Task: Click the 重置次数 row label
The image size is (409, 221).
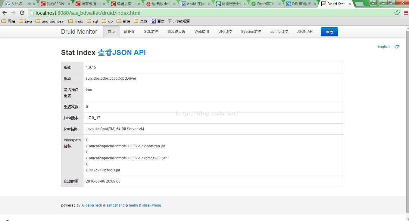Action: (x=71, y=107)
